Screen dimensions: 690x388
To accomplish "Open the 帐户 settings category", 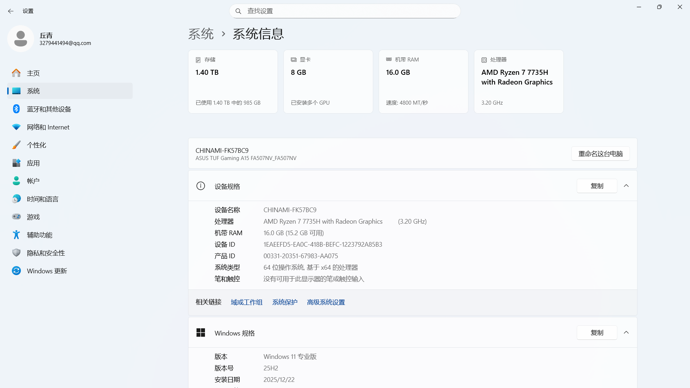I will pyautogui.click(x=33, y=181).
